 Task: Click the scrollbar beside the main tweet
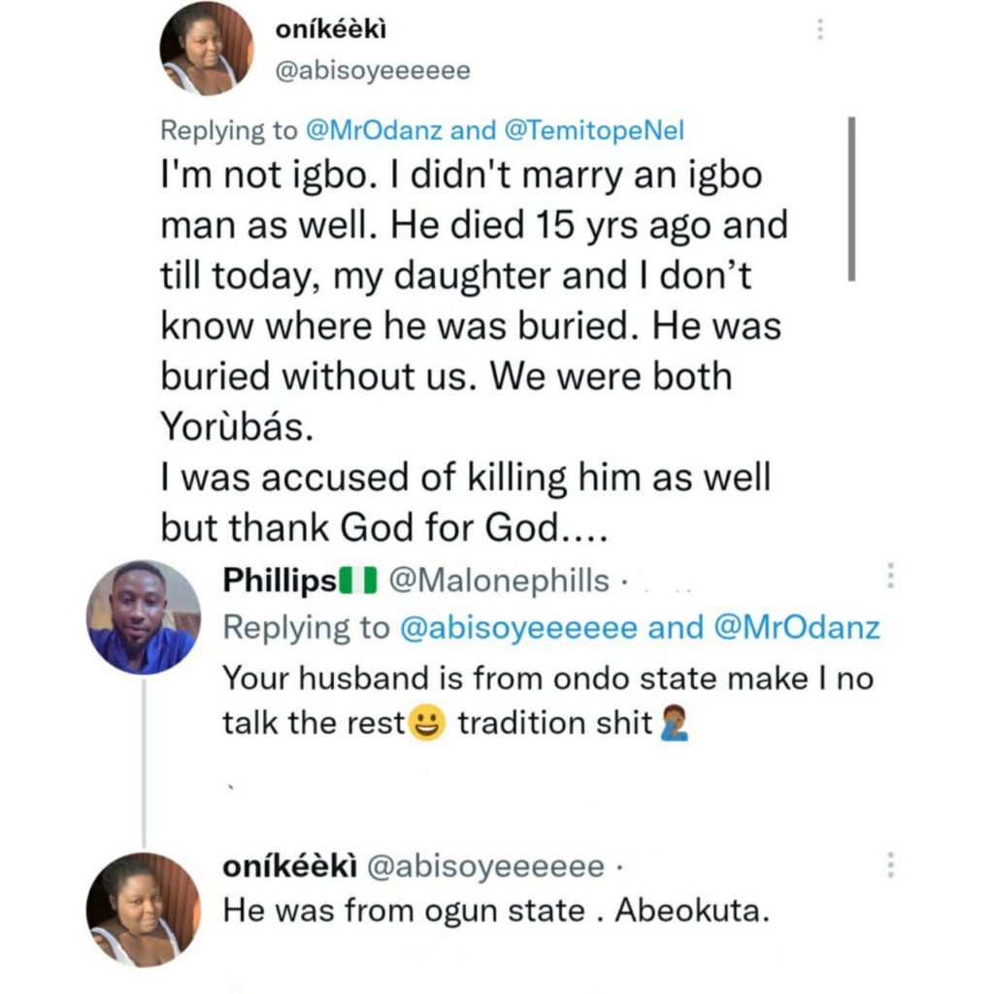pos(851,199)
